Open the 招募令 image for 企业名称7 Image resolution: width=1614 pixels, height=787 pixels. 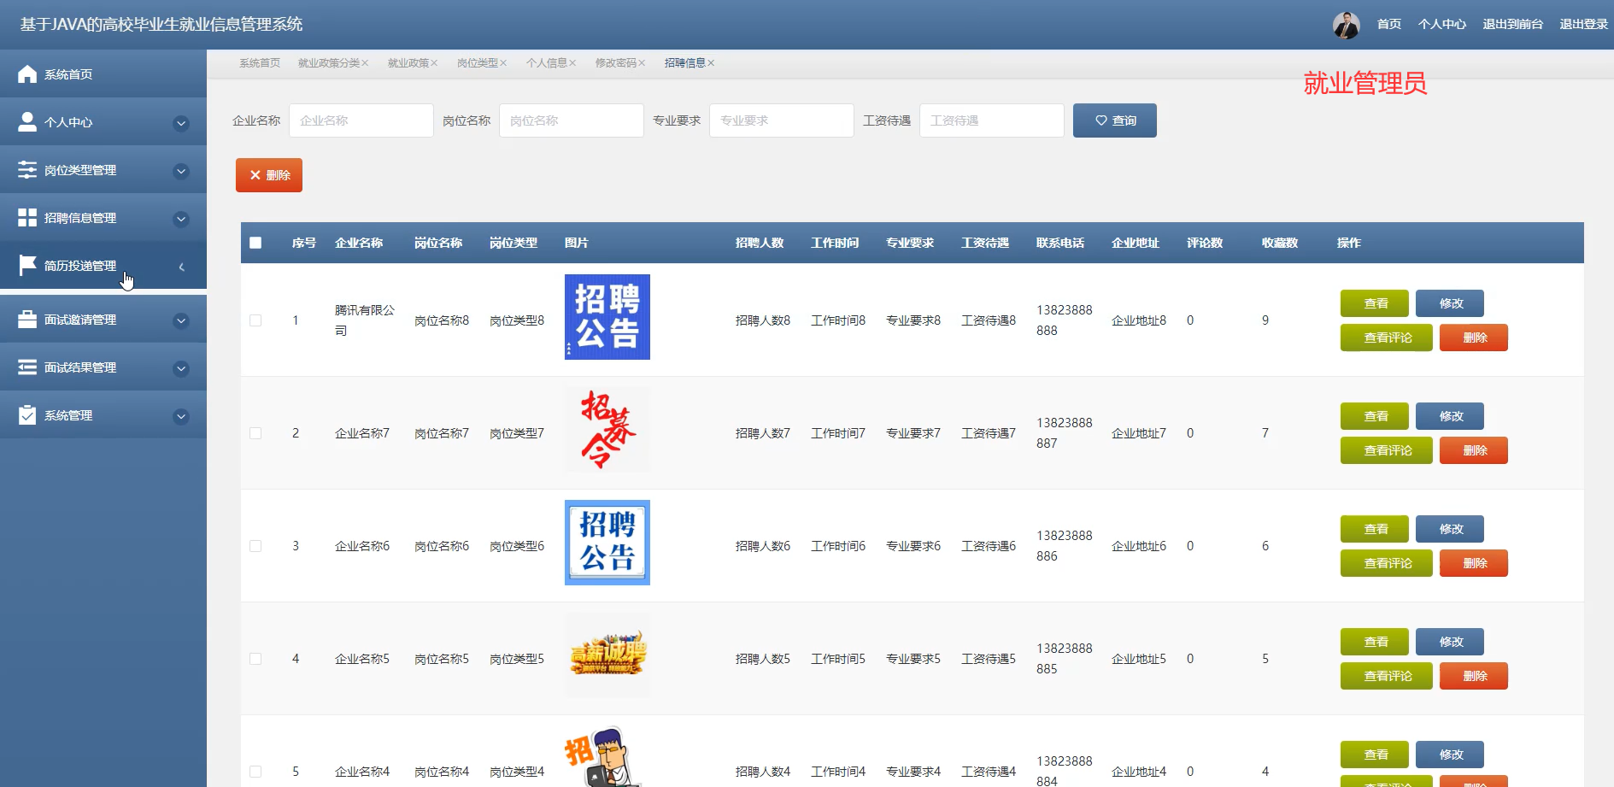[x=607, y=430]
